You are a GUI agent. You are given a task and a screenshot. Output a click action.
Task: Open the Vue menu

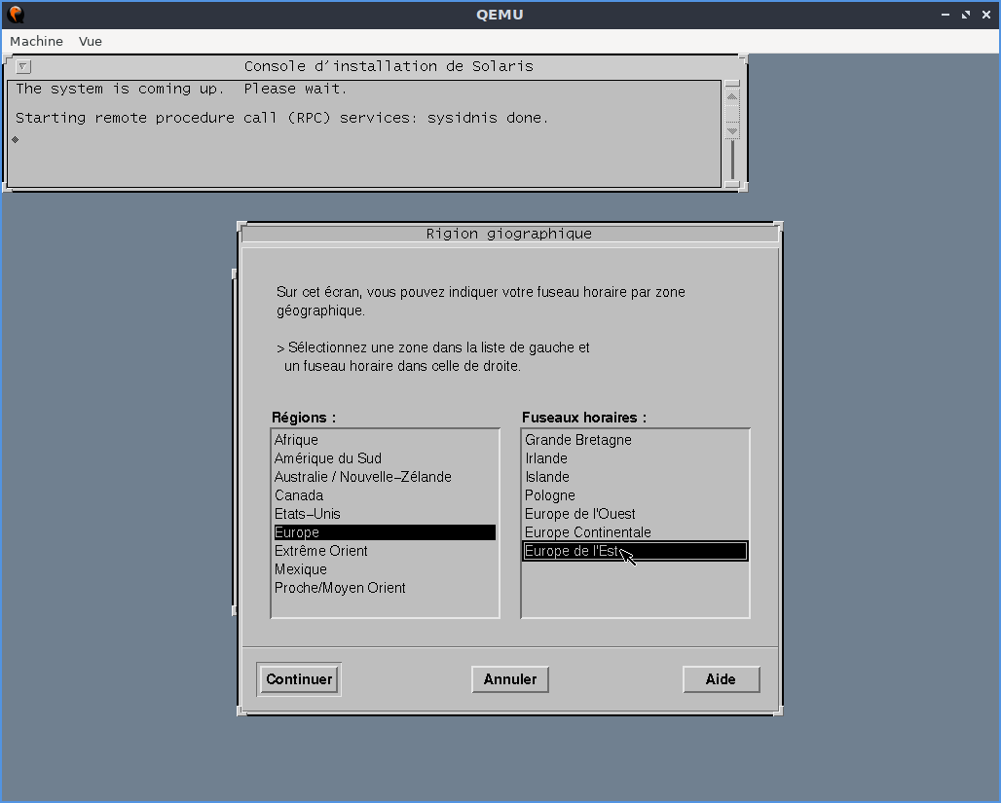point(90,42)
